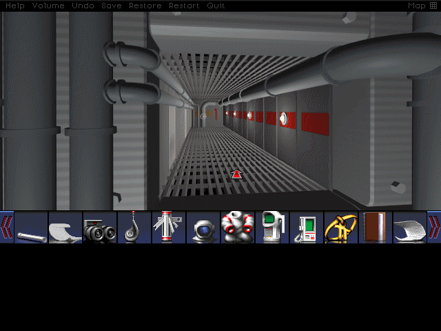Click the red numeral 1 at corridor end
Screen dimensions: 441x331
(216, 114)
